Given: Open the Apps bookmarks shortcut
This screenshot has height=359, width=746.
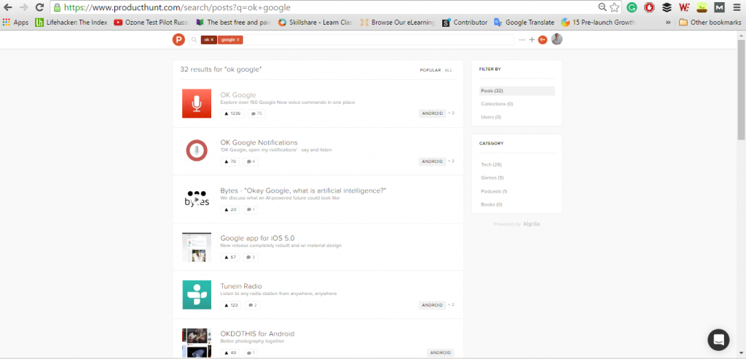Looking at the screenshot, I should tap(16, 23).
